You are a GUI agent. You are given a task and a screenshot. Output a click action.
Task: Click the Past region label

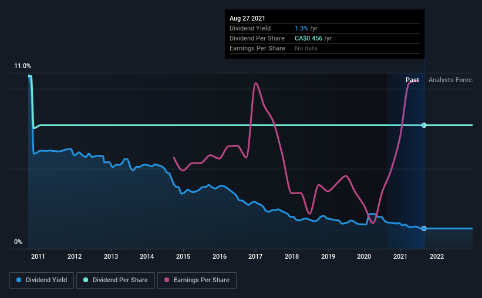pos(412,80)
